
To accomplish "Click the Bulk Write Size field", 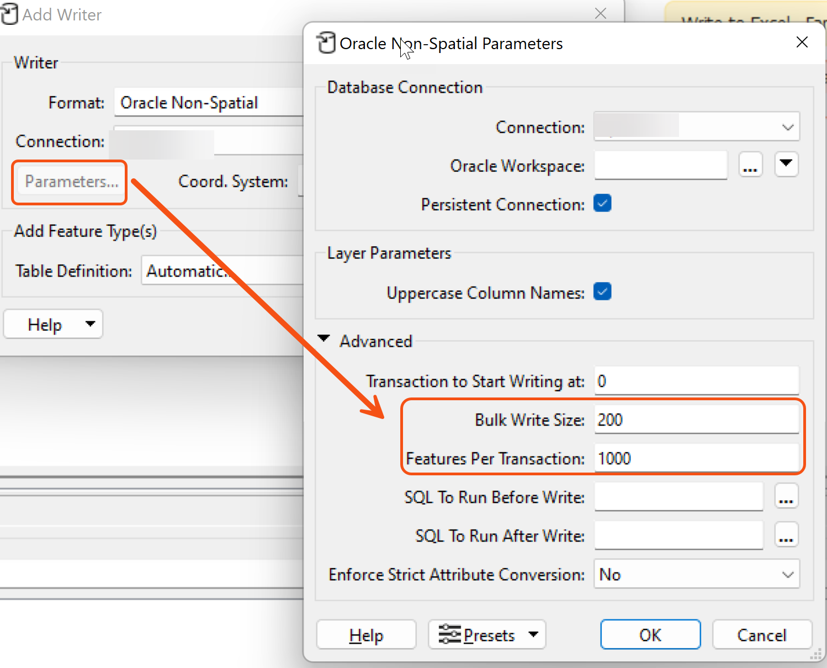I will [x=697, y=420].
